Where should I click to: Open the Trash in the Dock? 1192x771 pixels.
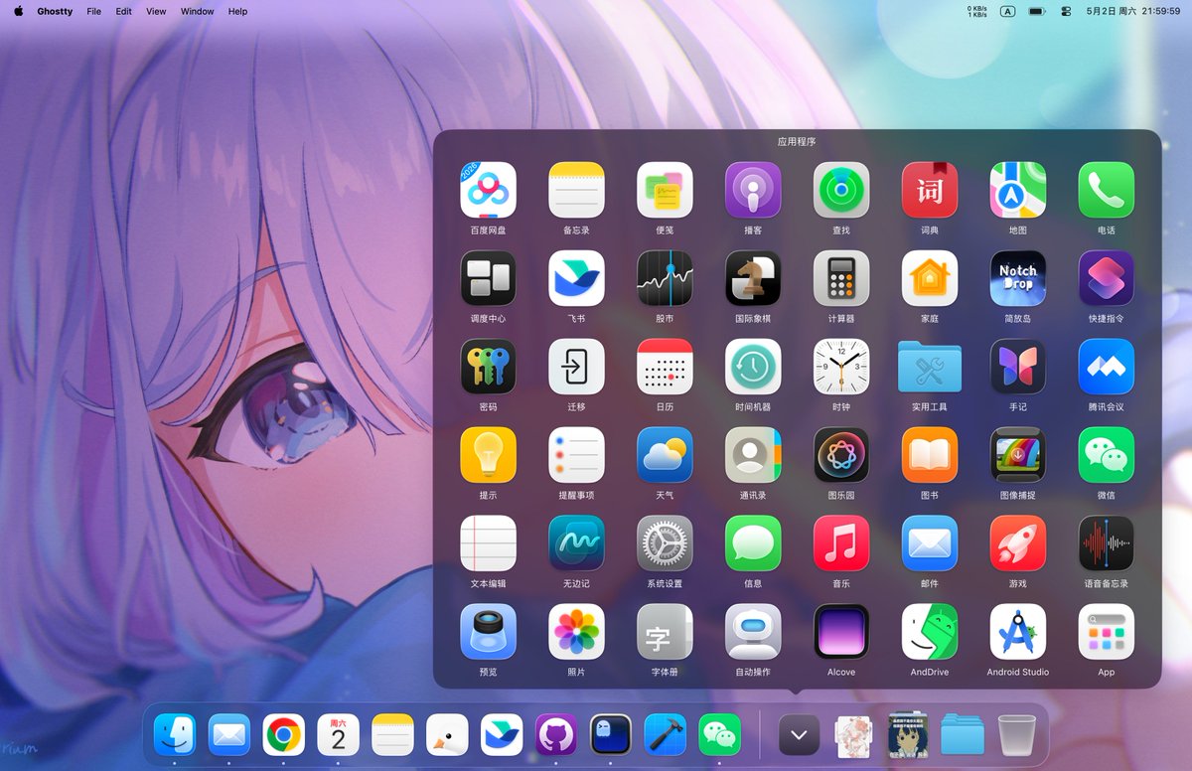click(1016, 735)
